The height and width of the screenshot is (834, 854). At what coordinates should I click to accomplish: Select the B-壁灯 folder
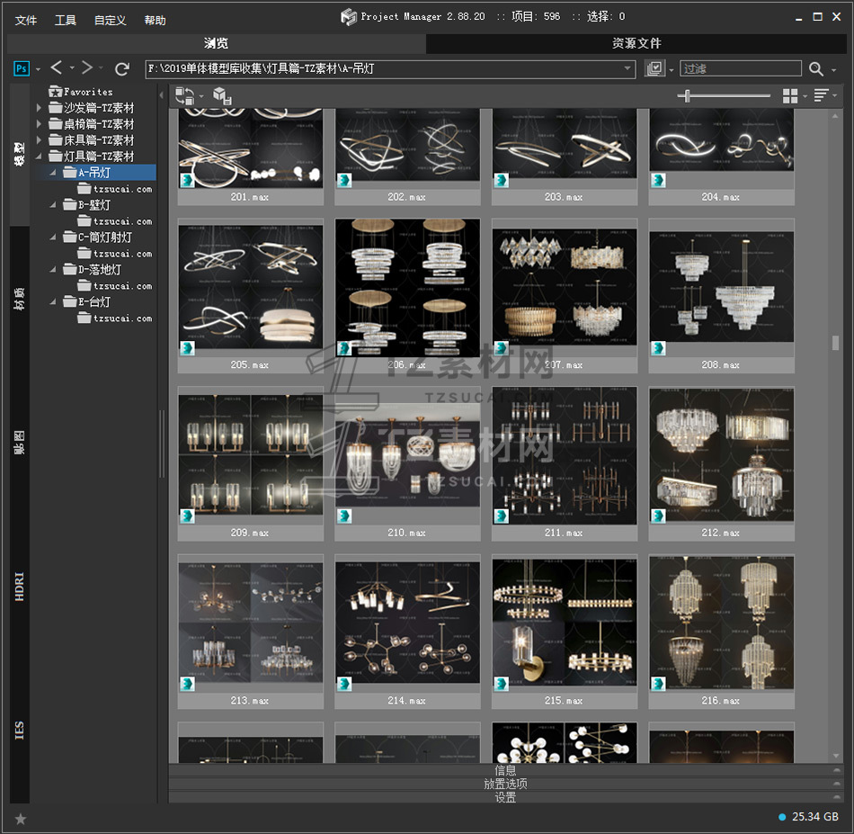[94, 205]
